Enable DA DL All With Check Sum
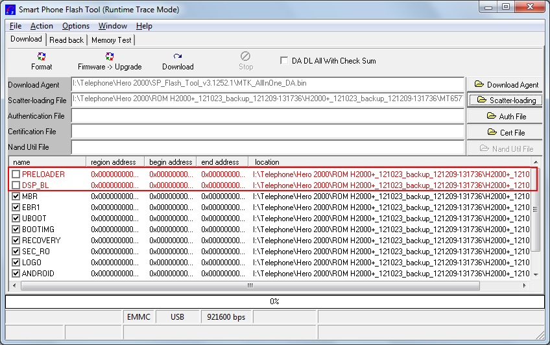This screenshot has height=345, width=550. 284,60
